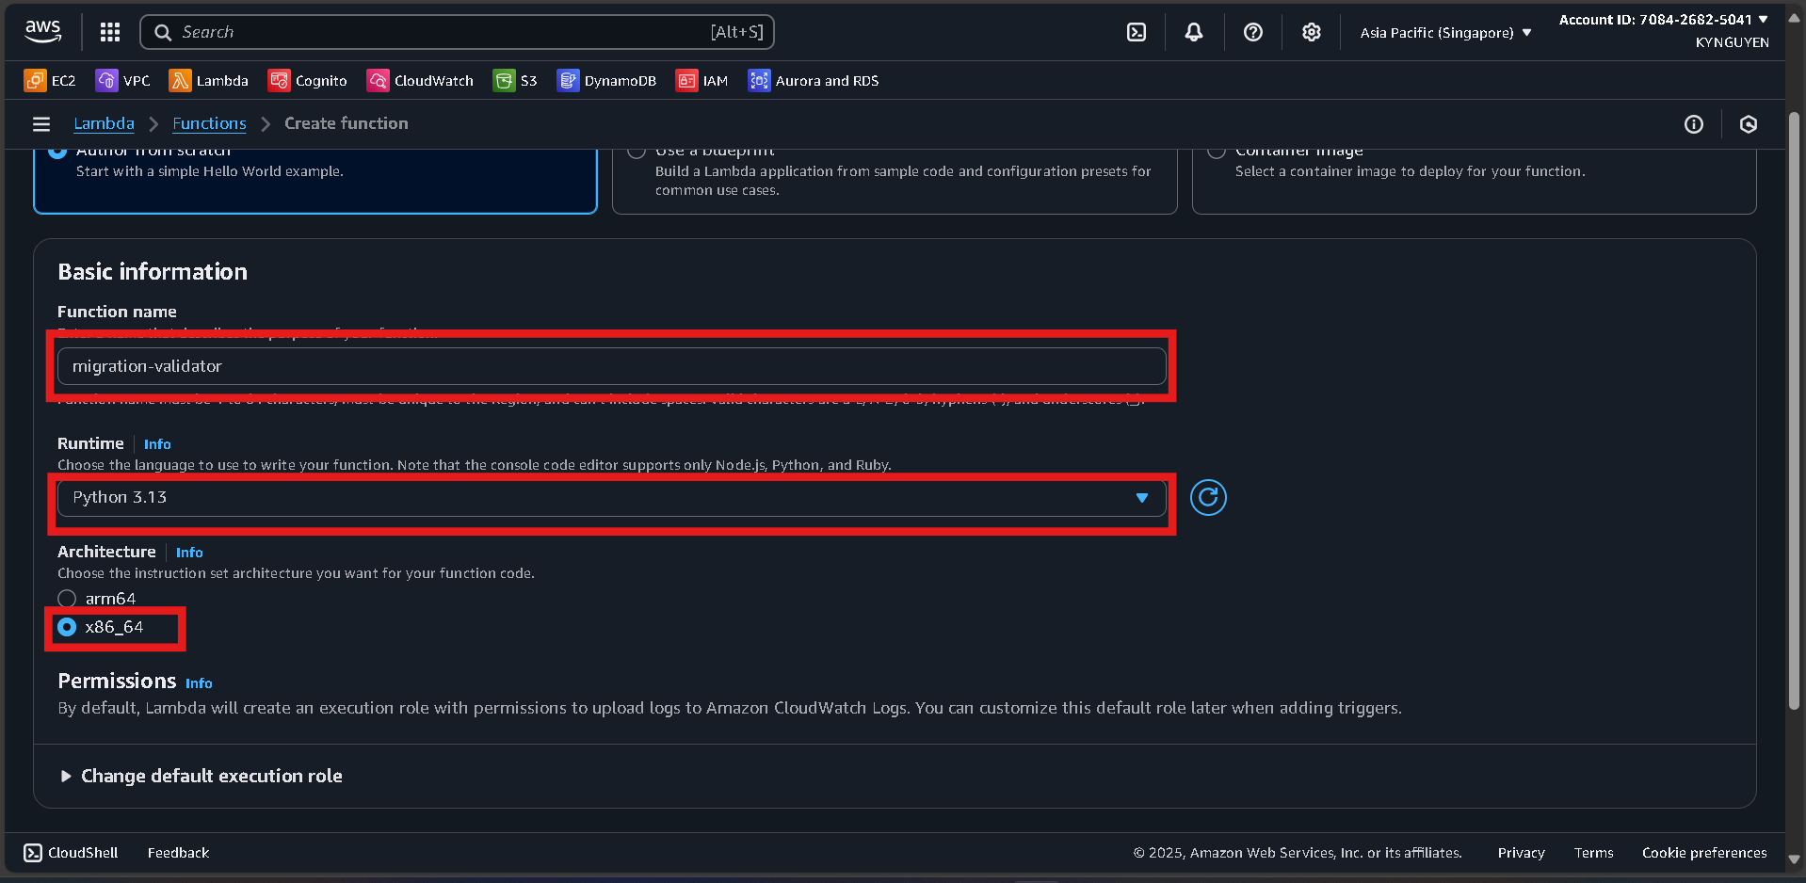Open the services grid menu

[109, 31]
